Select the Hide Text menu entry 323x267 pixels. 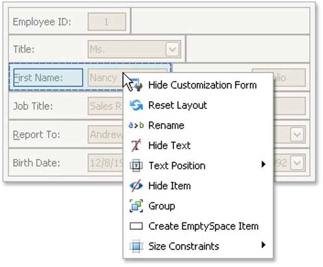tap(169, 146)
